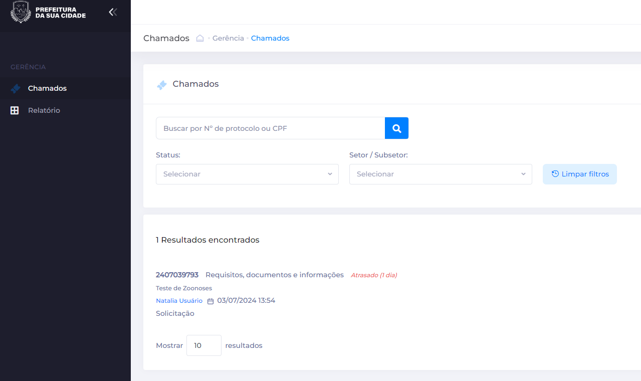The image size is (641, 381).
Task: Open the Status dropdown
Action: 247,174
